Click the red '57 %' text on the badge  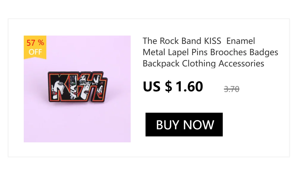pos(35,43)
